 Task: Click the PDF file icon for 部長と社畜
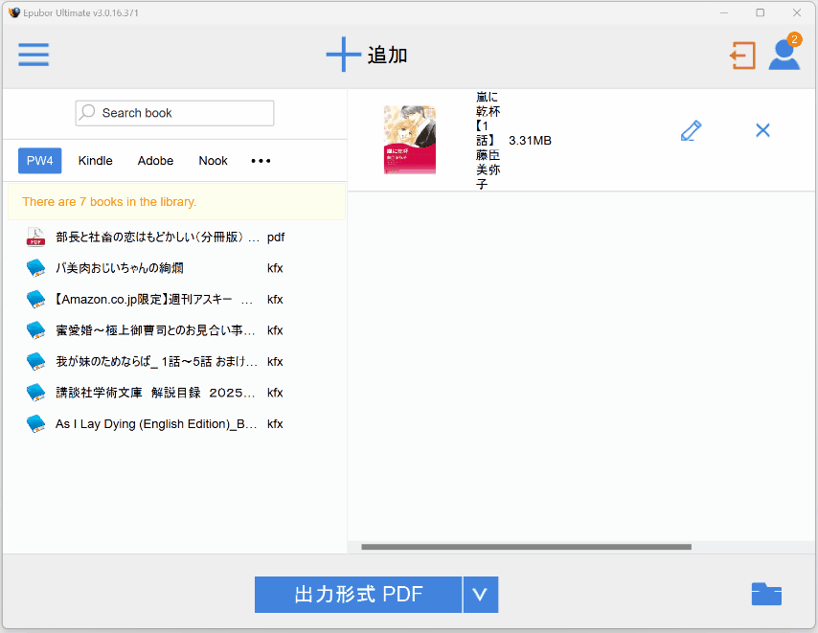(x=36, y=237)
